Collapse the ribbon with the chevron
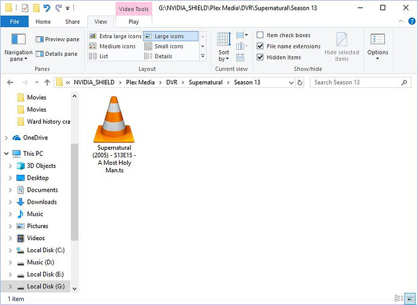The width and height of the screenshot is (418, 305). tap(400, 21)
